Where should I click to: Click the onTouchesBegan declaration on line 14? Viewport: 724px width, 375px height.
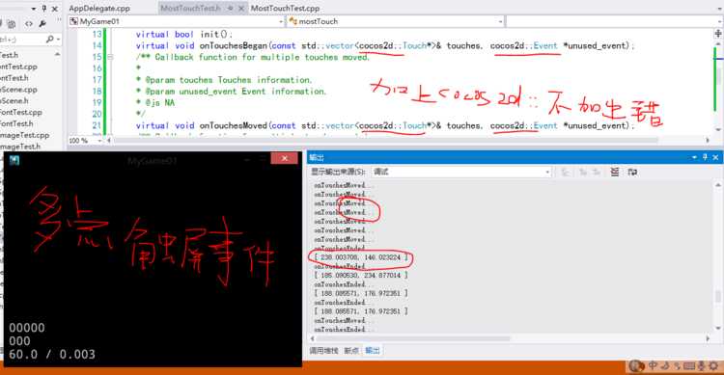pyautogui.click(x=385, y=45)
